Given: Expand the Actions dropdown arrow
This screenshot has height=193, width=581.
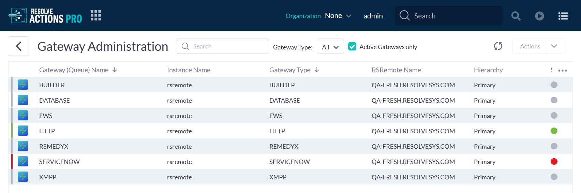Looking at the screenshot, I should [x=554, y=46].
